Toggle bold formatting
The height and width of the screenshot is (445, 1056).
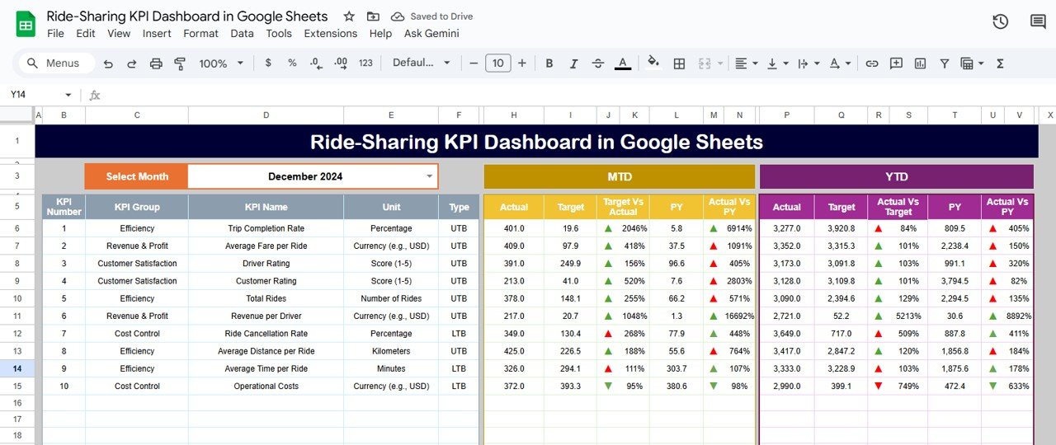(549, 63)
